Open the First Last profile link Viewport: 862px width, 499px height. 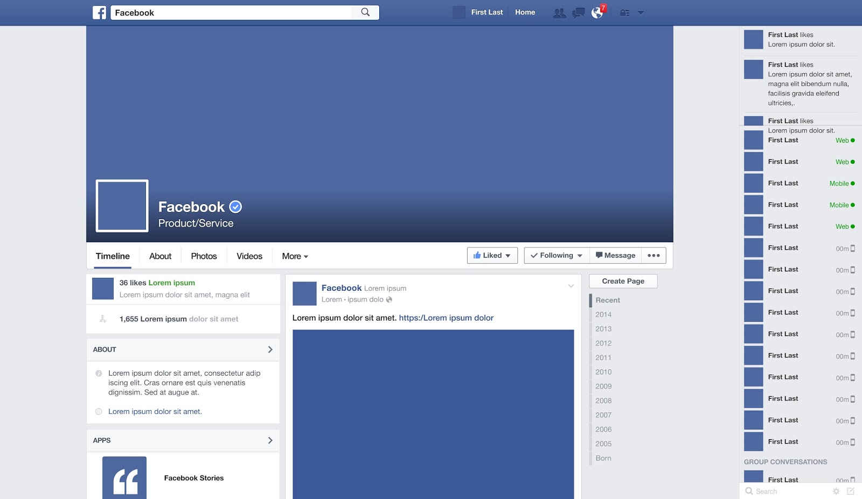click(487, 12)
